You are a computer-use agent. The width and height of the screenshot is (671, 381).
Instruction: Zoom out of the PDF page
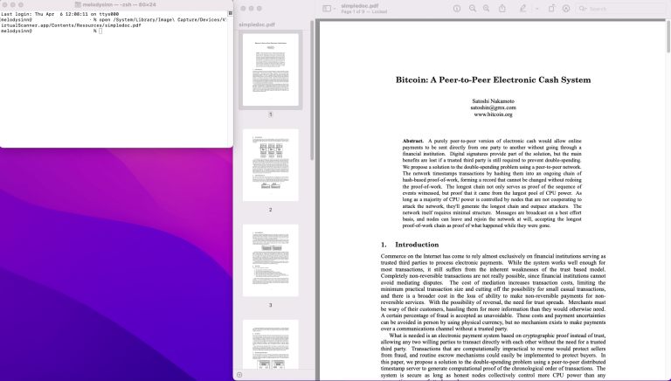pos(473,9)
